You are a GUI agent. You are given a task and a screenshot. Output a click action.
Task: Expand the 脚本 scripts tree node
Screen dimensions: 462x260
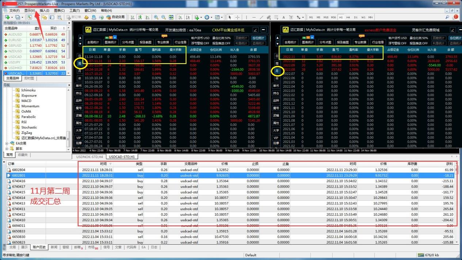tap(7, 148)
